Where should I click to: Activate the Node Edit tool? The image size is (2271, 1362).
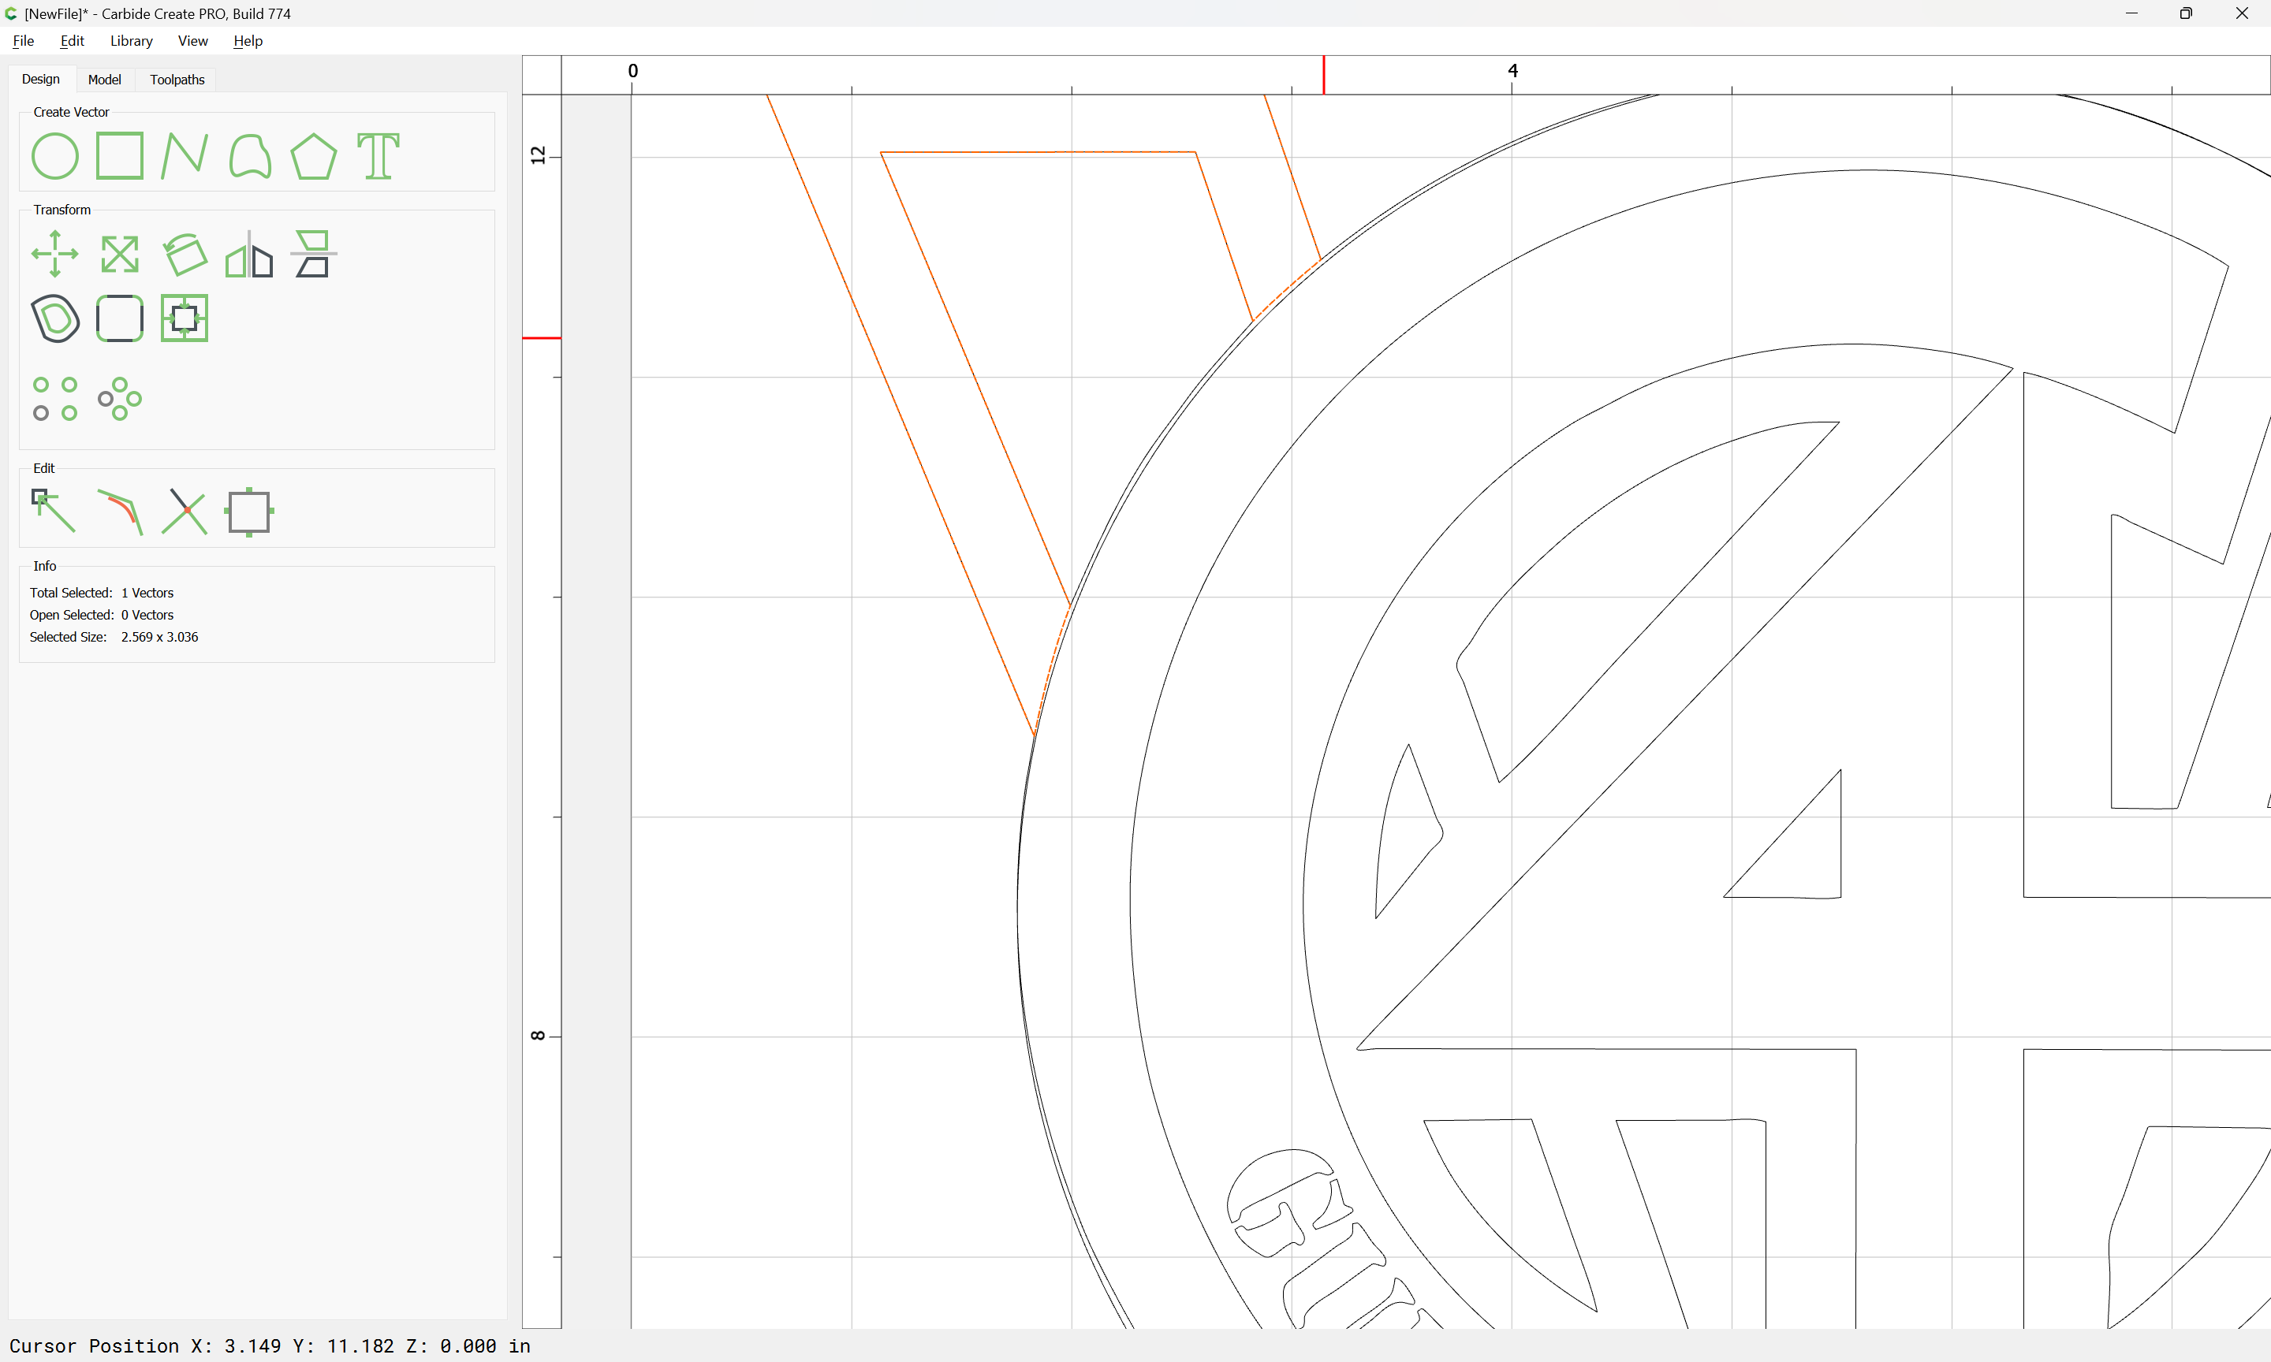point(54,512)
